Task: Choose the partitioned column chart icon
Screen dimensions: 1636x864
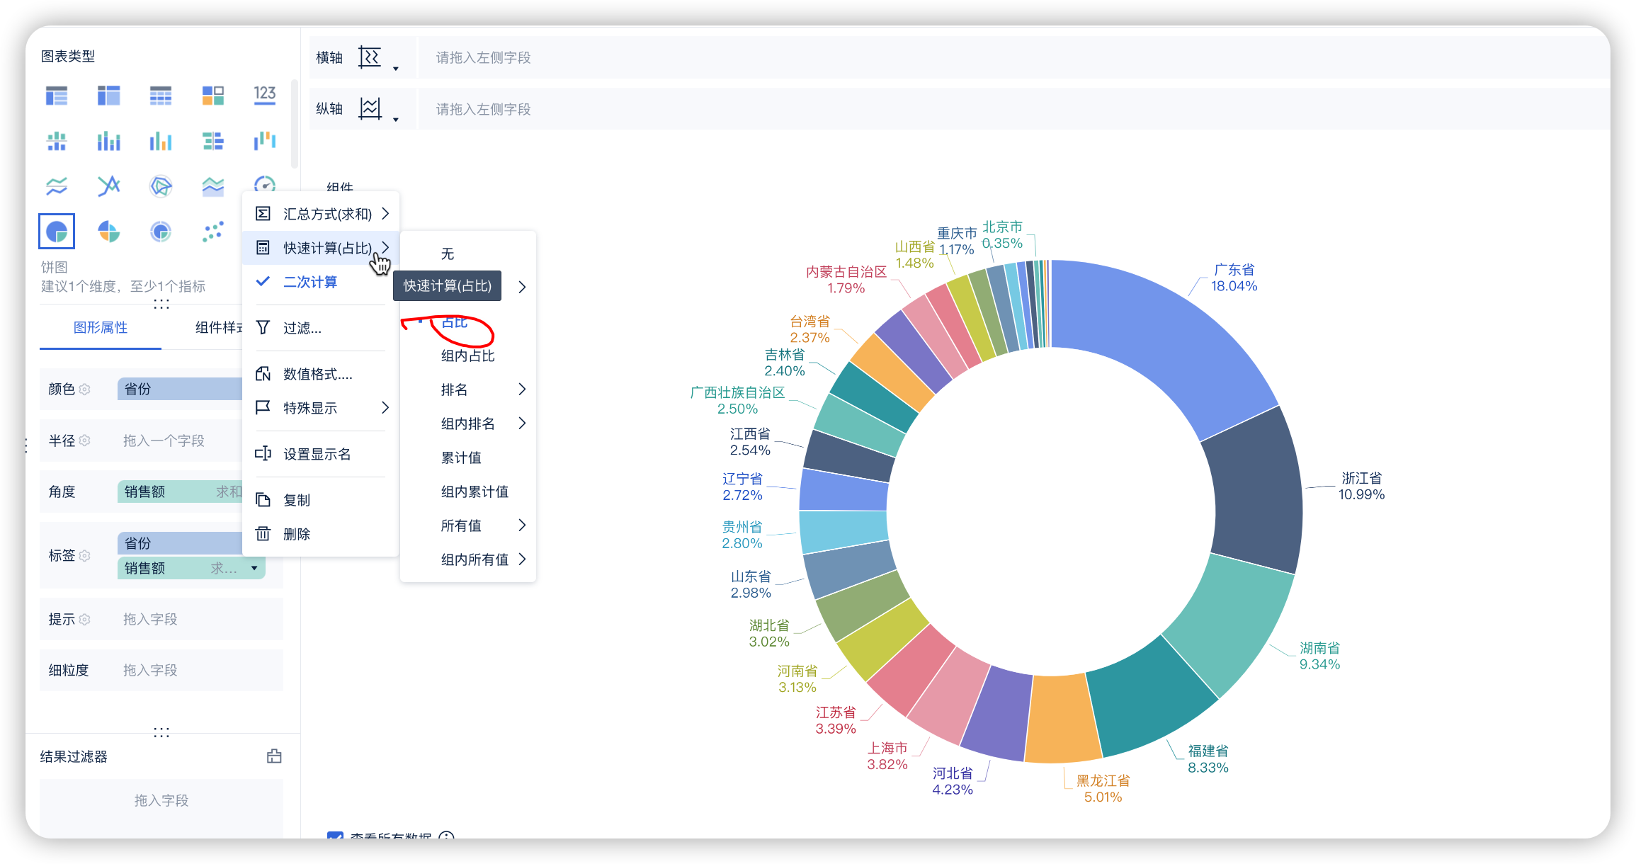Action: pos(57,141)
